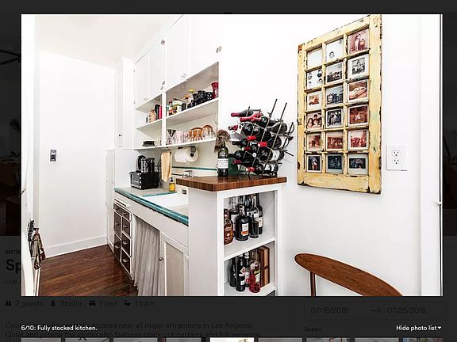Image resolution: width=457 pixels, height=342 pixels.
Task: Click the kitchen photo to advance the slideshow
Action: (232, 155)
